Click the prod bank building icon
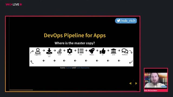 tap(114, 51)
